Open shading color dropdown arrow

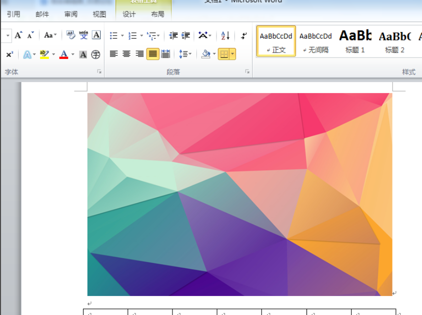(214, 54)
